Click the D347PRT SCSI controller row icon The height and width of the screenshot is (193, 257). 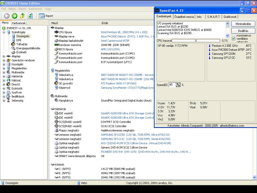click(56, 122)
